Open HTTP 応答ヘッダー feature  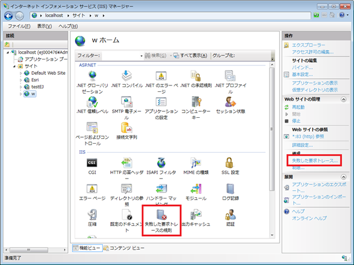[127, 169]
